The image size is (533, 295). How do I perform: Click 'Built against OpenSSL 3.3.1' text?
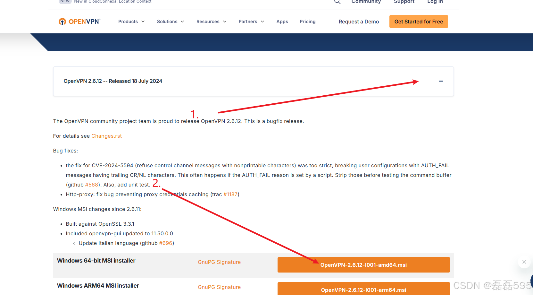100,224
